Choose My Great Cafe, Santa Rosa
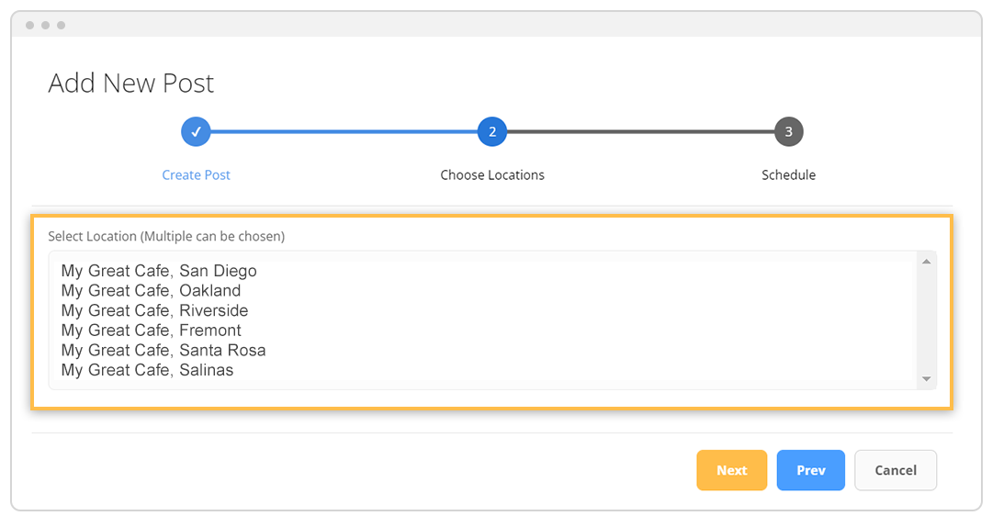992x527 pixels. (163, 351)
